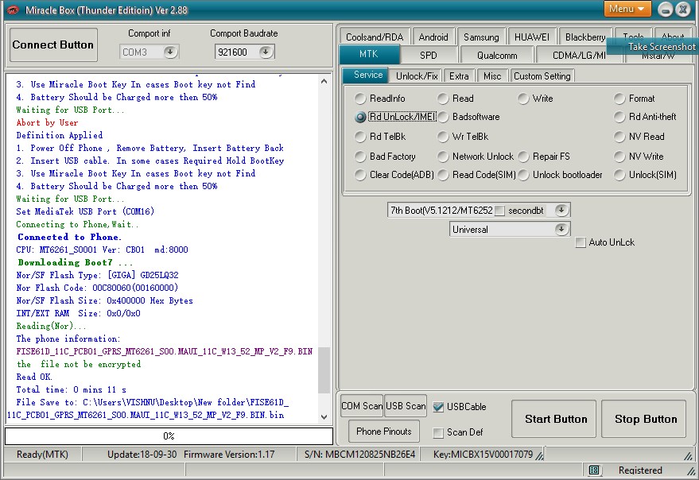Expand the Comport Baudrate 921600 dropdown

point(266,52)
